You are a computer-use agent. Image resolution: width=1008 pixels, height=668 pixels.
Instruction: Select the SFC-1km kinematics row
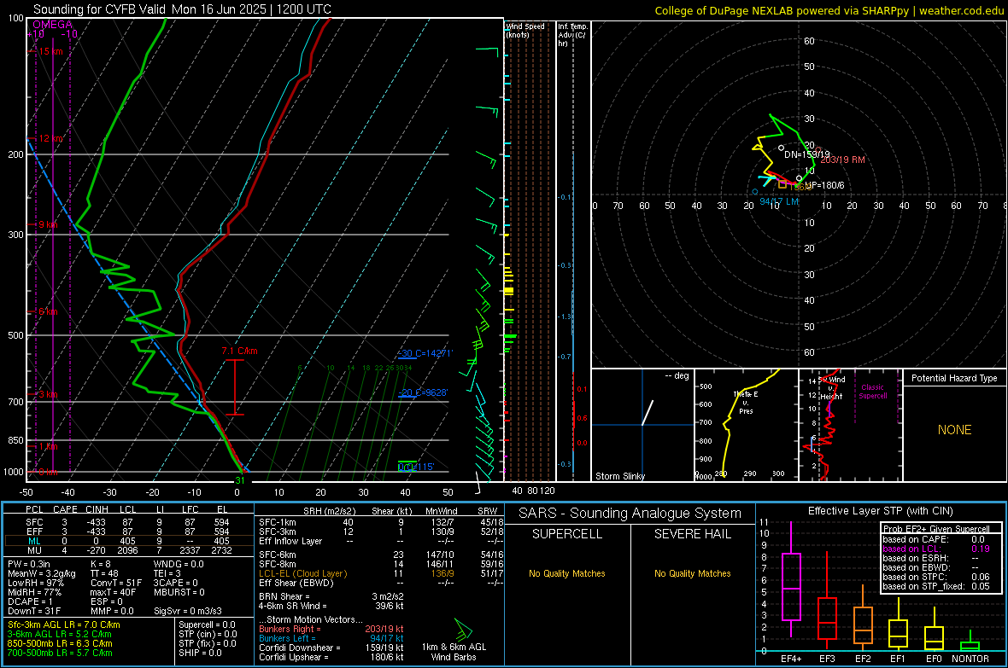[x=381, y=522]
